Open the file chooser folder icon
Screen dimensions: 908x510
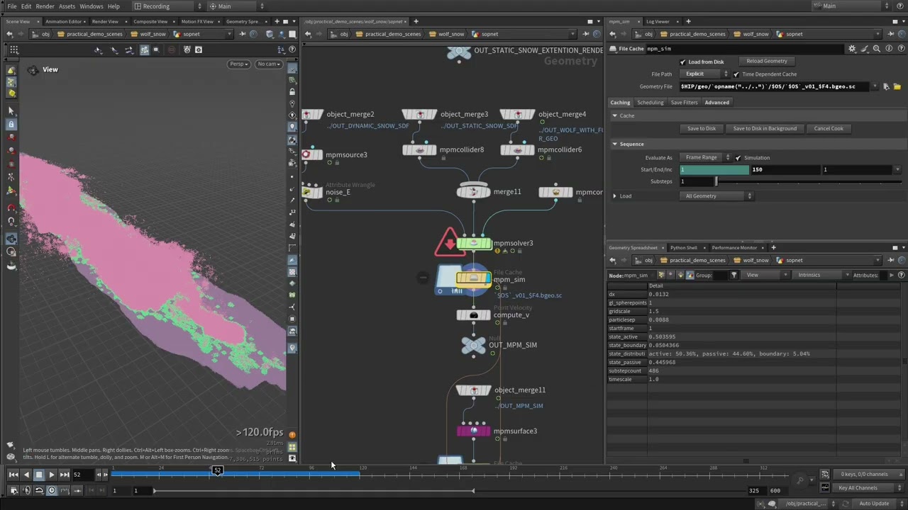(x=897, y=86)
